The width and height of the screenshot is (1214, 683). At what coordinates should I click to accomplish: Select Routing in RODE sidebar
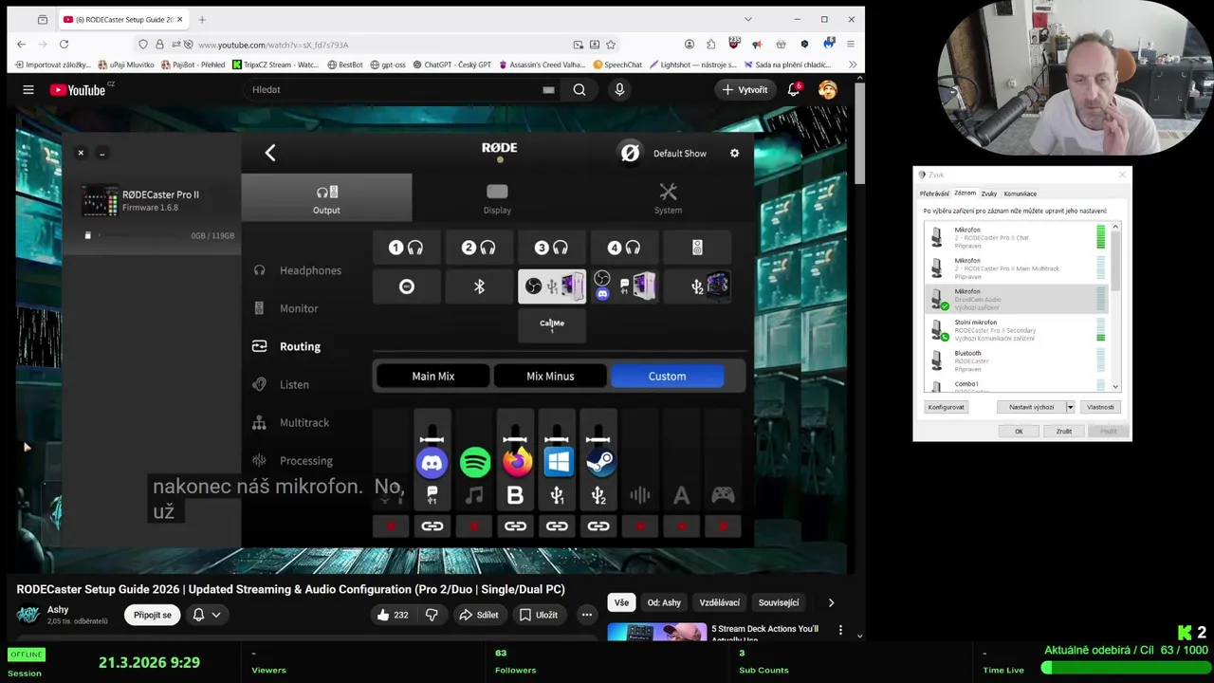(x=286, y=346)
